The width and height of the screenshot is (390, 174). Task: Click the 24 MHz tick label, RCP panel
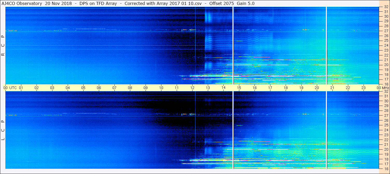tap(386, 45)
